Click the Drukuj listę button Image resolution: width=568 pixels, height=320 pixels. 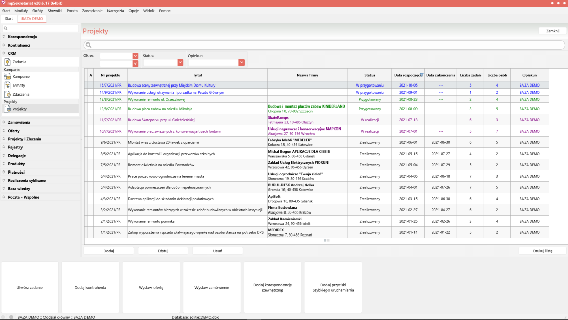542,251
